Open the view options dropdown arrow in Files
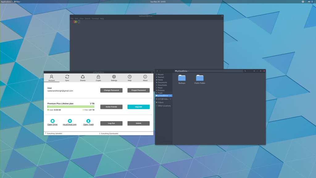The image size is (316, 178). click(x=257, y=71)
